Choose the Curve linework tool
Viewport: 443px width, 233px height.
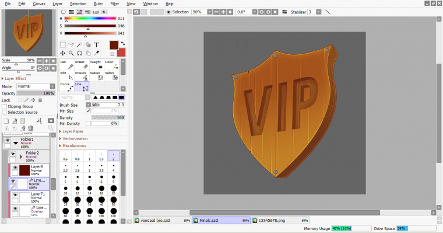click(x=67, y=86)
